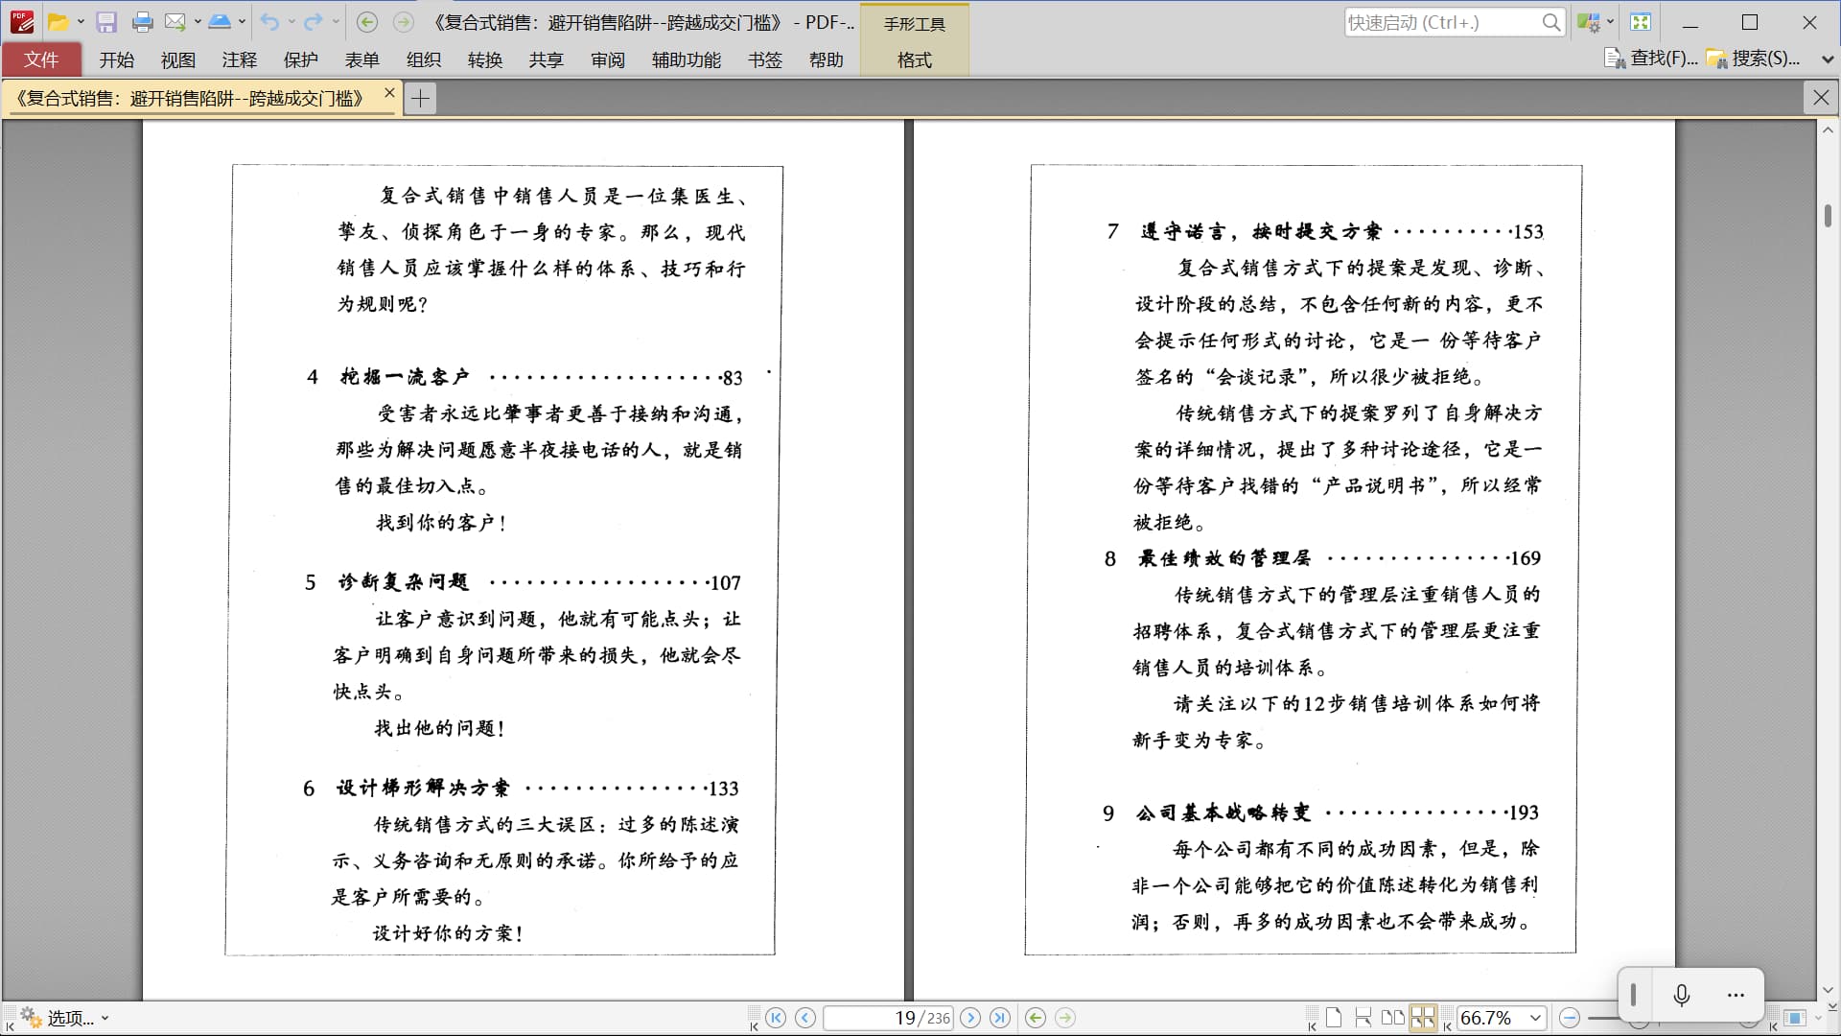Toggle full screen mode icon
The image size is (1841, 1036).
(x=1641, y=22)
